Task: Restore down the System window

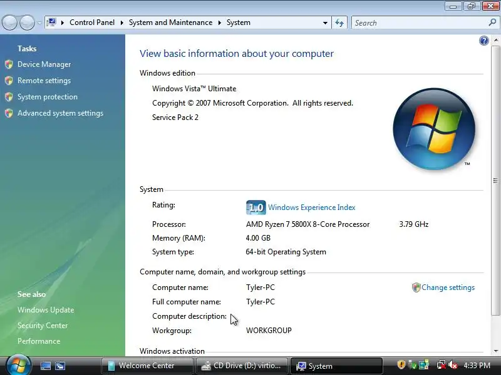Action: point(472,6)
